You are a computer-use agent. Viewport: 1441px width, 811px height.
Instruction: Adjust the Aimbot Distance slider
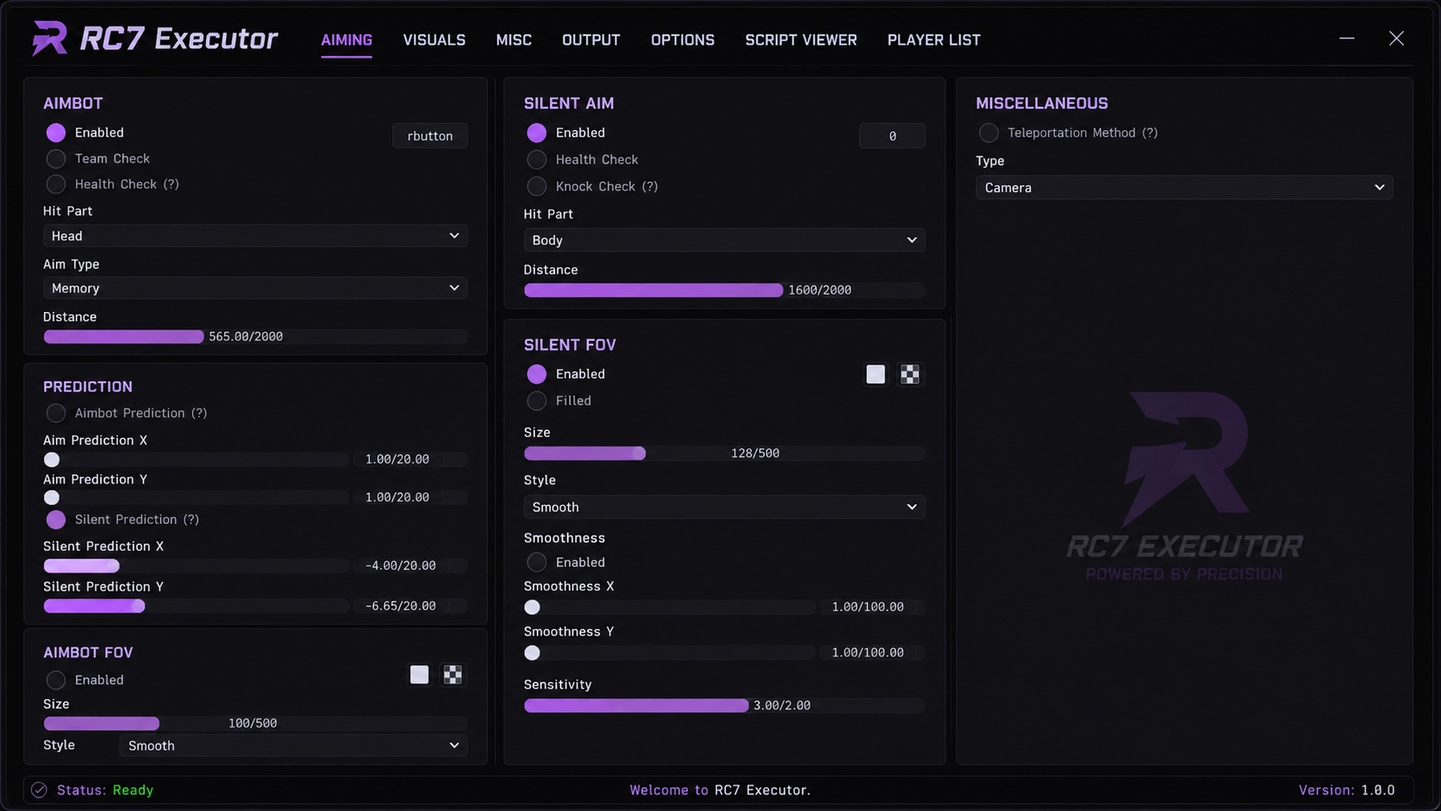(x=255, y=337)
